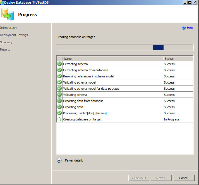Click the deployment progress bar

tap(124, 48)
